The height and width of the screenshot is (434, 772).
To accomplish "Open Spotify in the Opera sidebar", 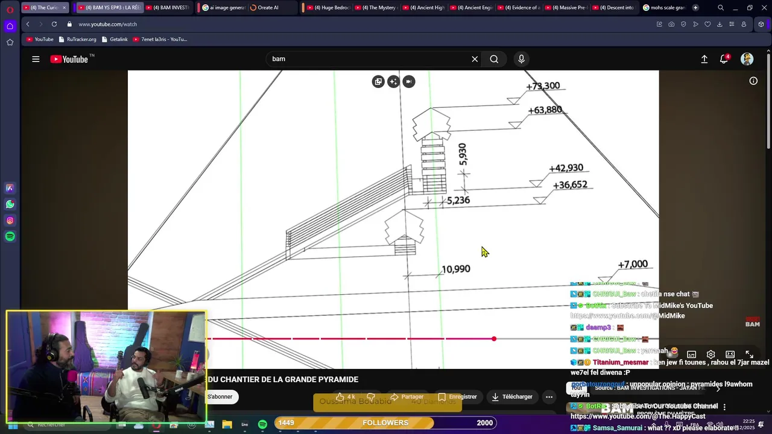I will tap(10, 237).
